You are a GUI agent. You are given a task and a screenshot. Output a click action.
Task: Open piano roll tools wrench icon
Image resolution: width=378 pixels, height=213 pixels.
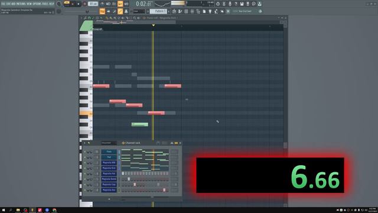(x=85, y=18)
